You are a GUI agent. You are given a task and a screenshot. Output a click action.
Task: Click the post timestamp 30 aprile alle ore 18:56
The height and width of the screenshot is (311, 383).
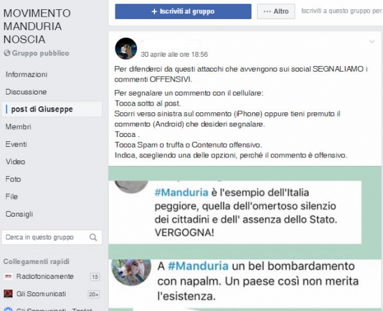point(174,54)
